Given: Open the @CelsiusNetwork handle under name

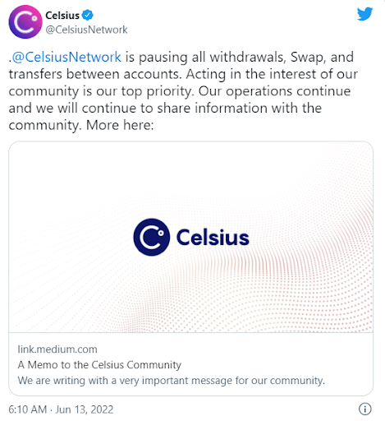Looking at the screenshot, I should tap(86, 30).
